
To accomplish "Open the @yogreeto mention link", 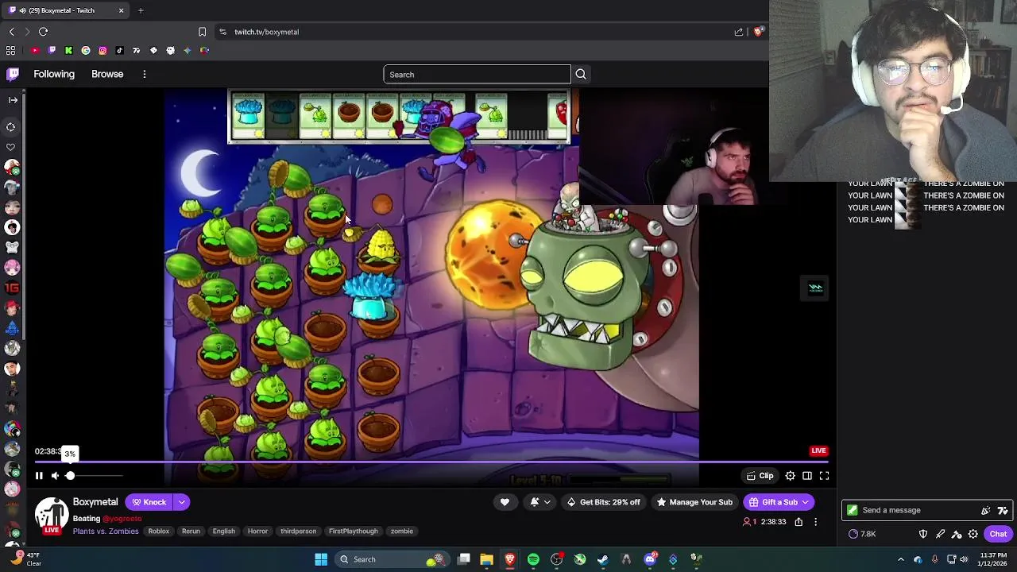I will tap(122, 519).
